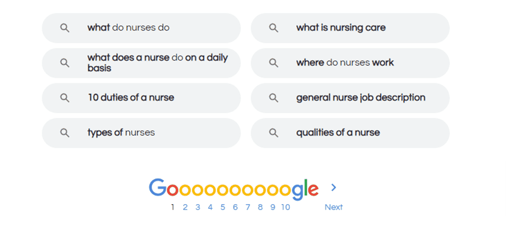Image resolution: width=506 pixels, height=228 pixels.
Task: Click search icon next to 'where do nurses work'
Action: pos(273,63)
